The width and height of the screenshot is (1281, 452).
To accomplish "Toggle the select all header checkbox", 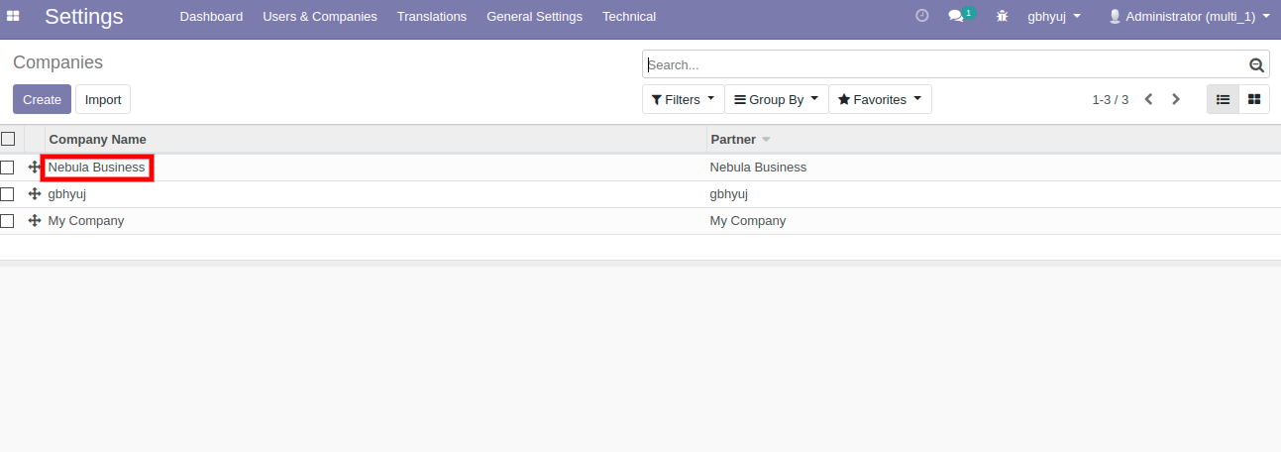I will (8, 139).
